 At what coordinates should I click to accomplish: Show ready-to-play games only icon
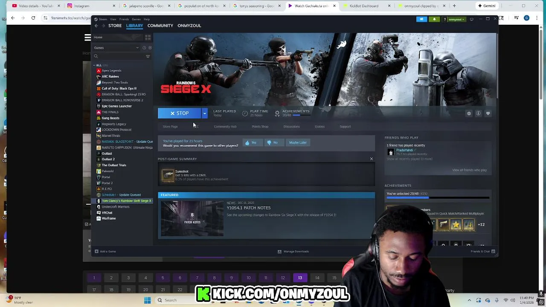(150, 48)
